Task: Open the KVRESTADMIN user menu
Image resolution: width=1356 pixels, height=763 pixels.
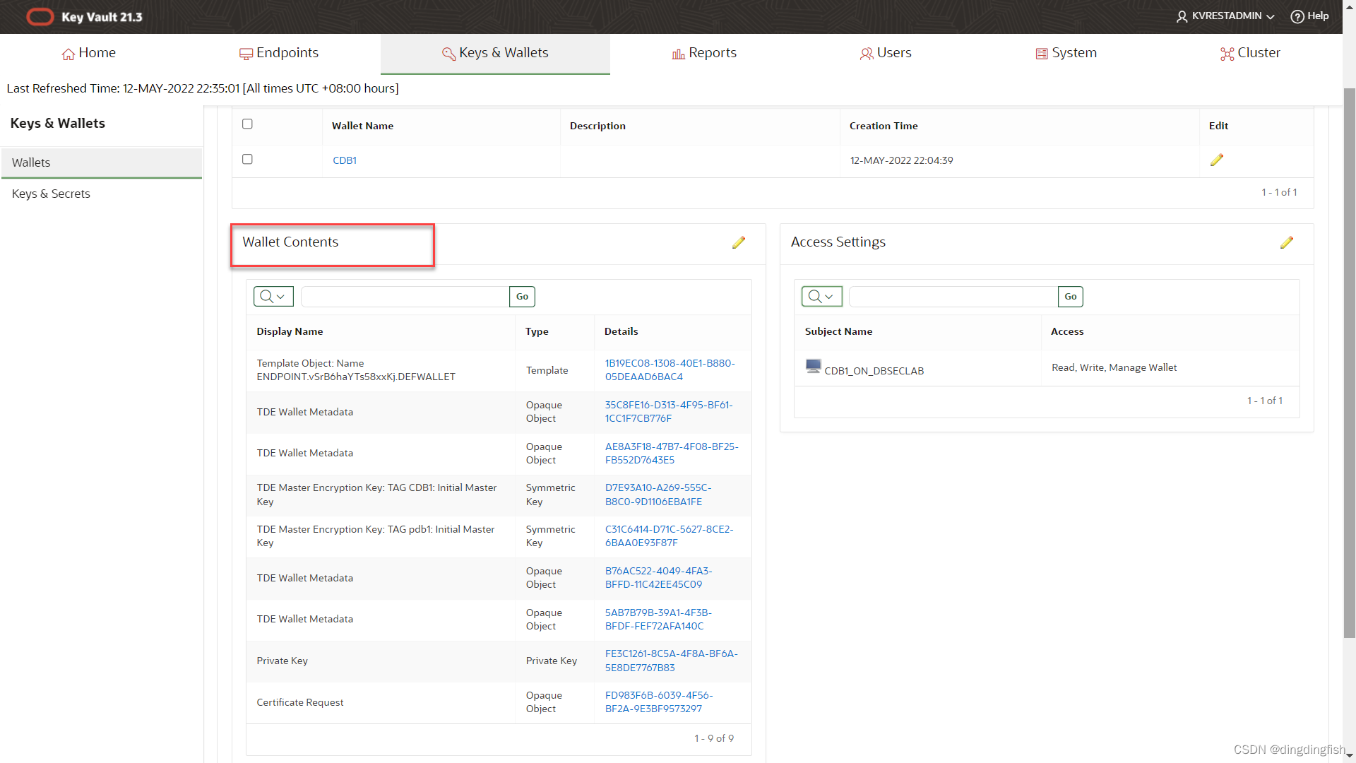Action: coord(1225,16)
